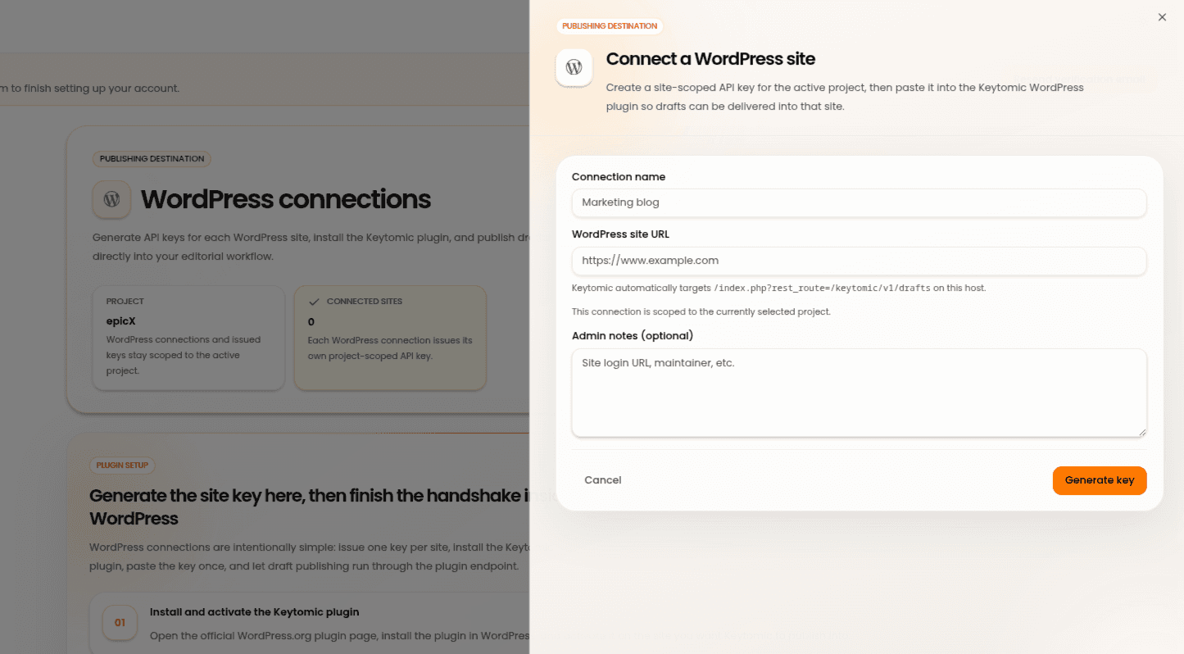Focus the Connection name input field

coord(859,202)
